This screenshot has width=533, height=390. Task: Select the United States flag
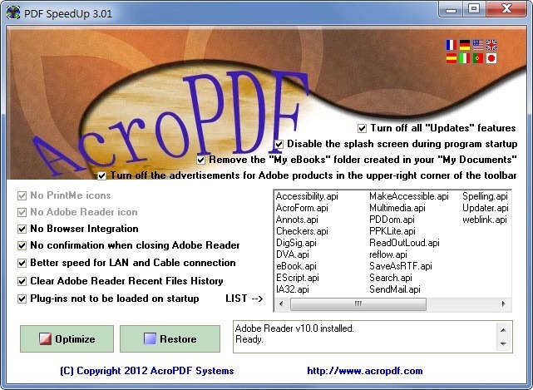[477, 45]
